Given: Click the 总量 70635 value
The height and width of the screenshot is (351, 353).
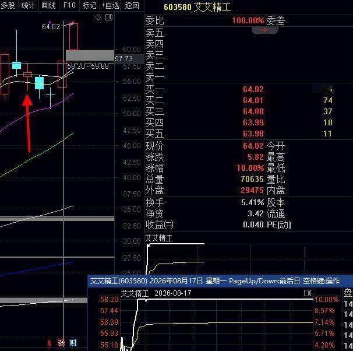Looking at the screenshot, I should coord(252,179).
